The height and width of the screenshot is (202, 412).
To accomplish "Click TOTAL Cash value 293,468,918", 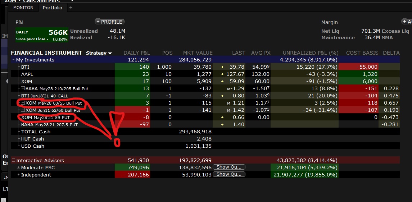I will pos(195,132).
